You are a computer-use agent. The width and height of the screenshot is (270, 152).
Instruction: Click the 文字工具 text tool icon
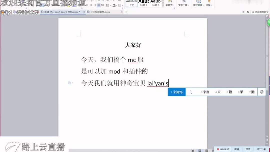coord(183,5)
